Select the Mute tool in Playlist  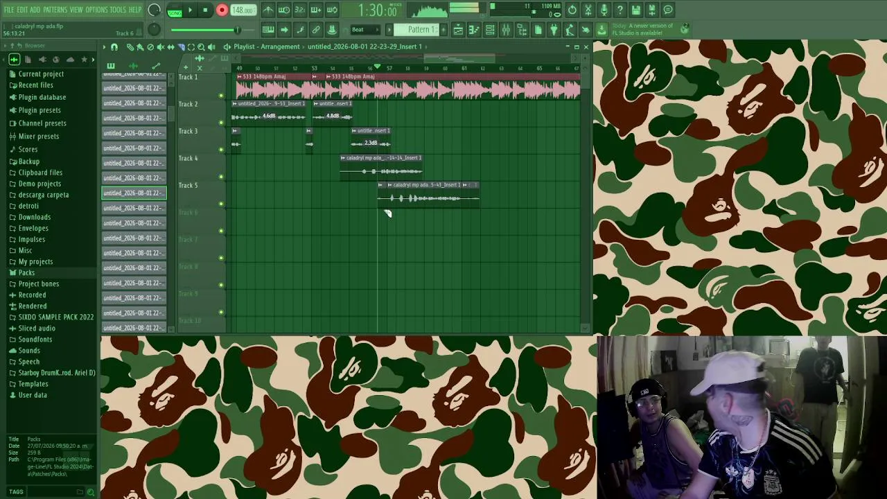tap(161, 47)
